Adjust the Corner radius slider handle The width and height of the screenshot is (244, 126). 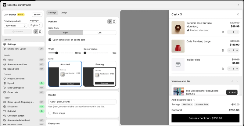click(x=85, y=53)
